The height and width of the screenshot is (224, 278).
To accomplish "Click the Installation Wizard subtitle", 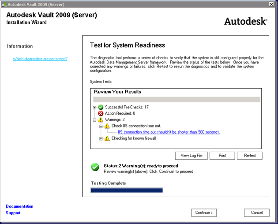I will pos(26,22).
